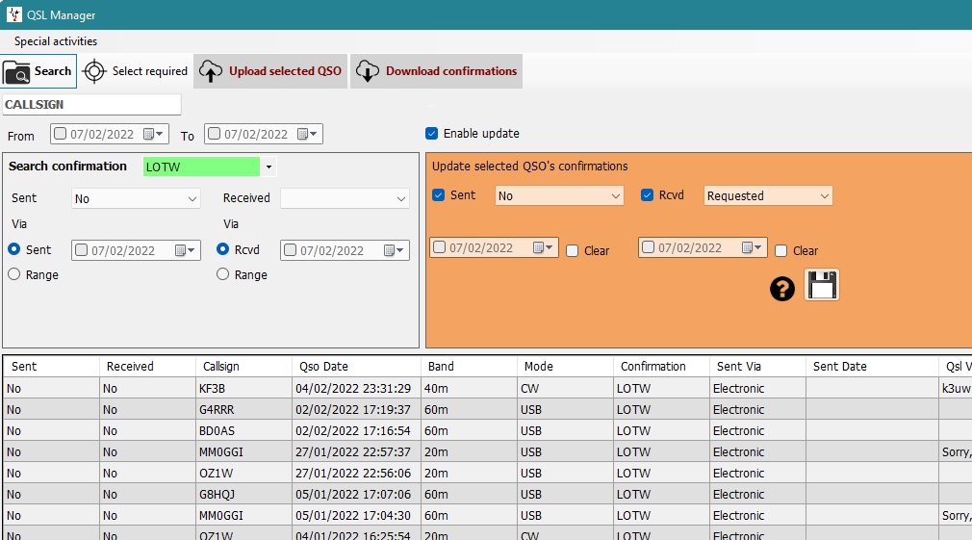Toggle the Enable update checkbox
The height and width of the screenshot is (540, 972).
[431, 133]
